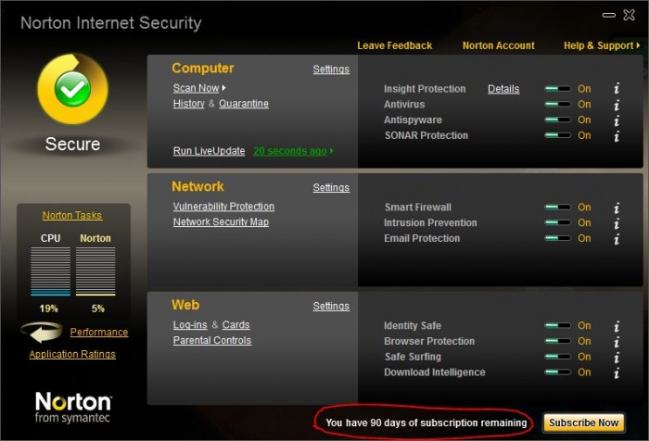Click the CPU usage meter bar

point(50,271)
